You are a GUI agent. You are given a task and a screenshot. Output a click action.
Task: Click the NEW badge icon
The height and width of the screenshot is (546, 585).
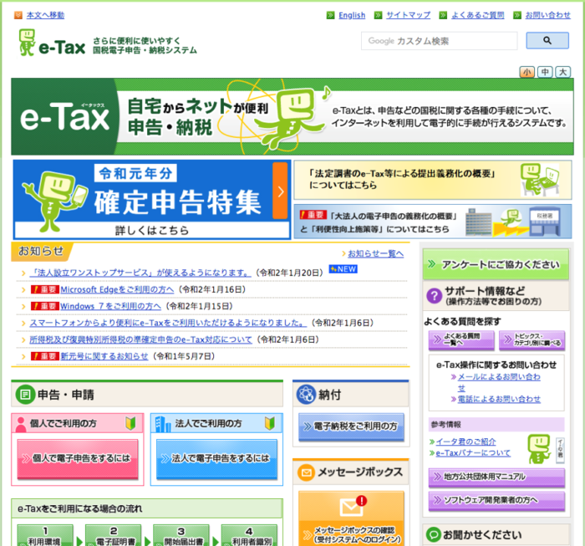click(x=343, y=269)
